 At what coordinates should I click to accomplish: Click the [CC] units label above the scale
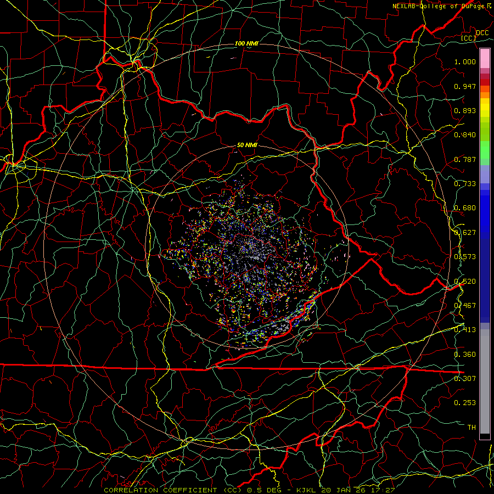(469, 38)
